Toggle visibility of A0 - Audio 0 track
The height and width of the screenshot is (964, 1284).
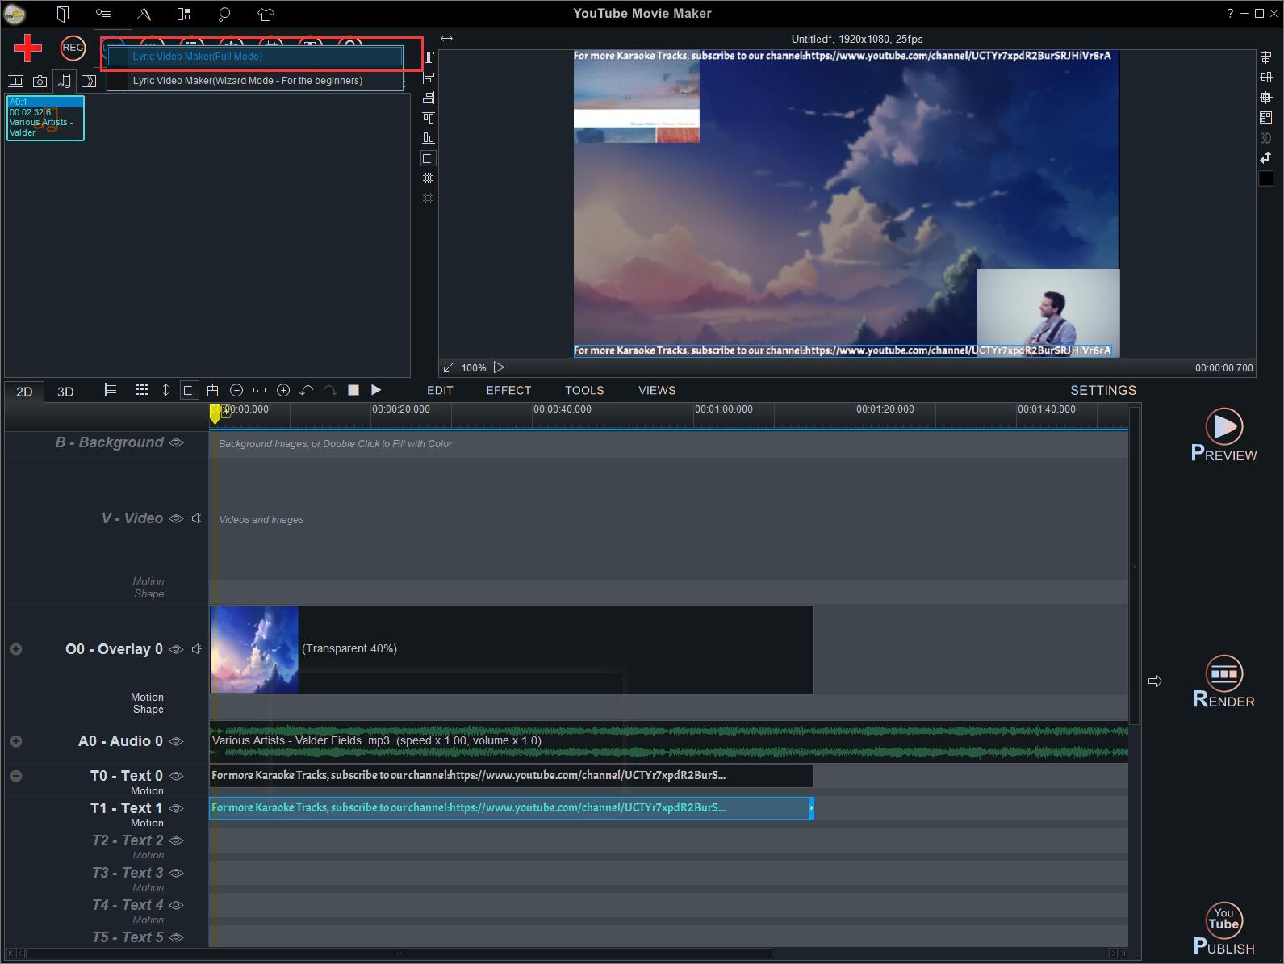coord(176,741)
